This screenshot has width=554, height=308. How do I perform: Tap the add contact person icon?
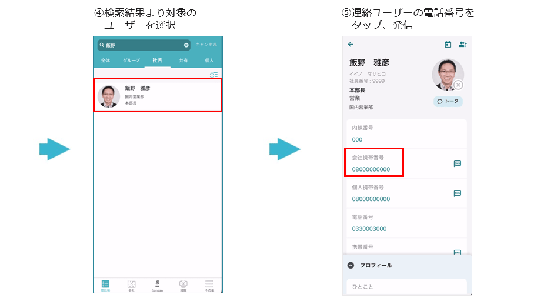[x=462, y=44]
